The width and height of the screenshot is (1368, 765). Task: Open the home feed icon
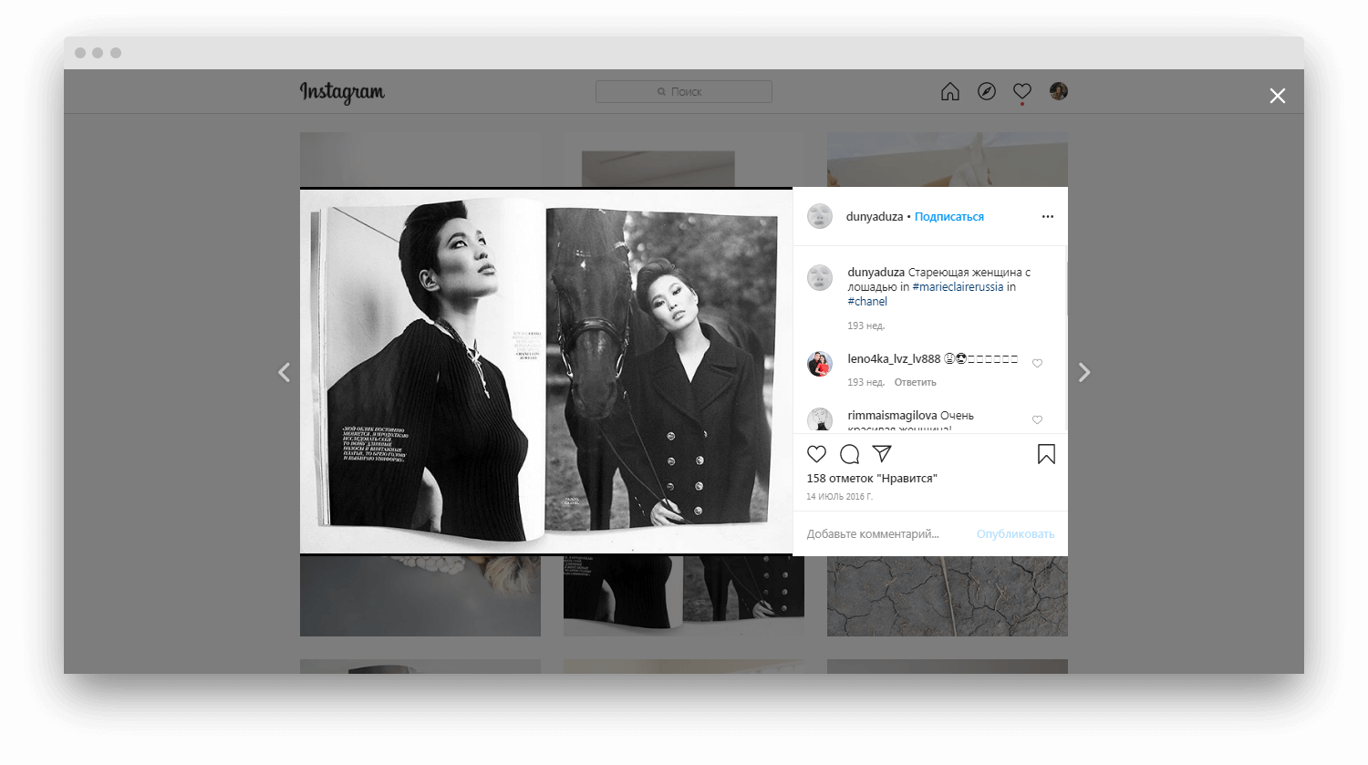[950, 91]
